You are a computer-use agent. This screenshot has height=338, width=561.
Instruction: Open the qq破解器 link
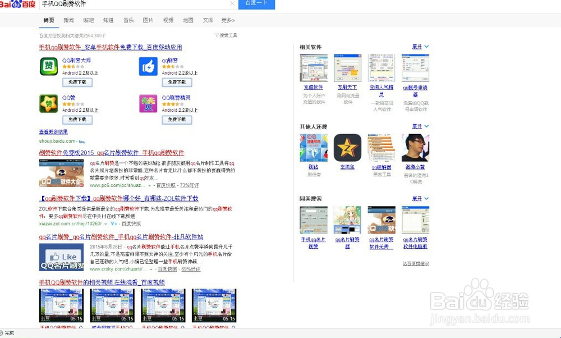click(x=381, y=167)
